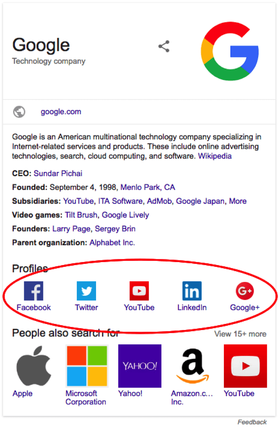
Task: Click the share icon beside Google title
Action: click(x=164, y=47)
